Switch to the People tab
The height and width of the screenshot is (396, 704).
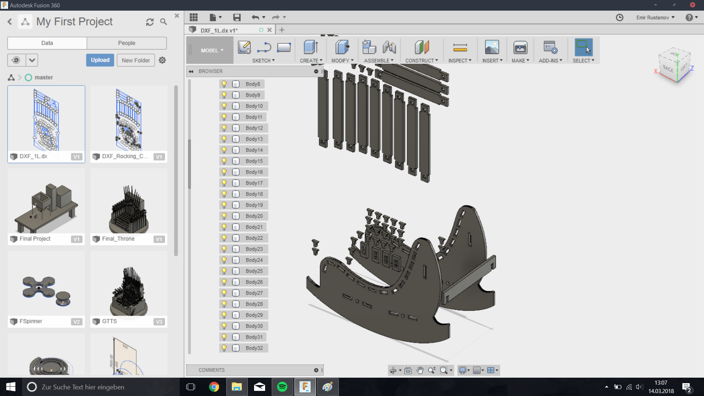point(126,43)
